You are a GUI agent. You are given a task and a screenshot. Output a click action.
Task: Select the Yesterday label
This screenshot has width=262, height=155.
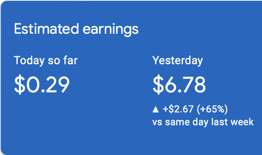(x=177, y=61)
